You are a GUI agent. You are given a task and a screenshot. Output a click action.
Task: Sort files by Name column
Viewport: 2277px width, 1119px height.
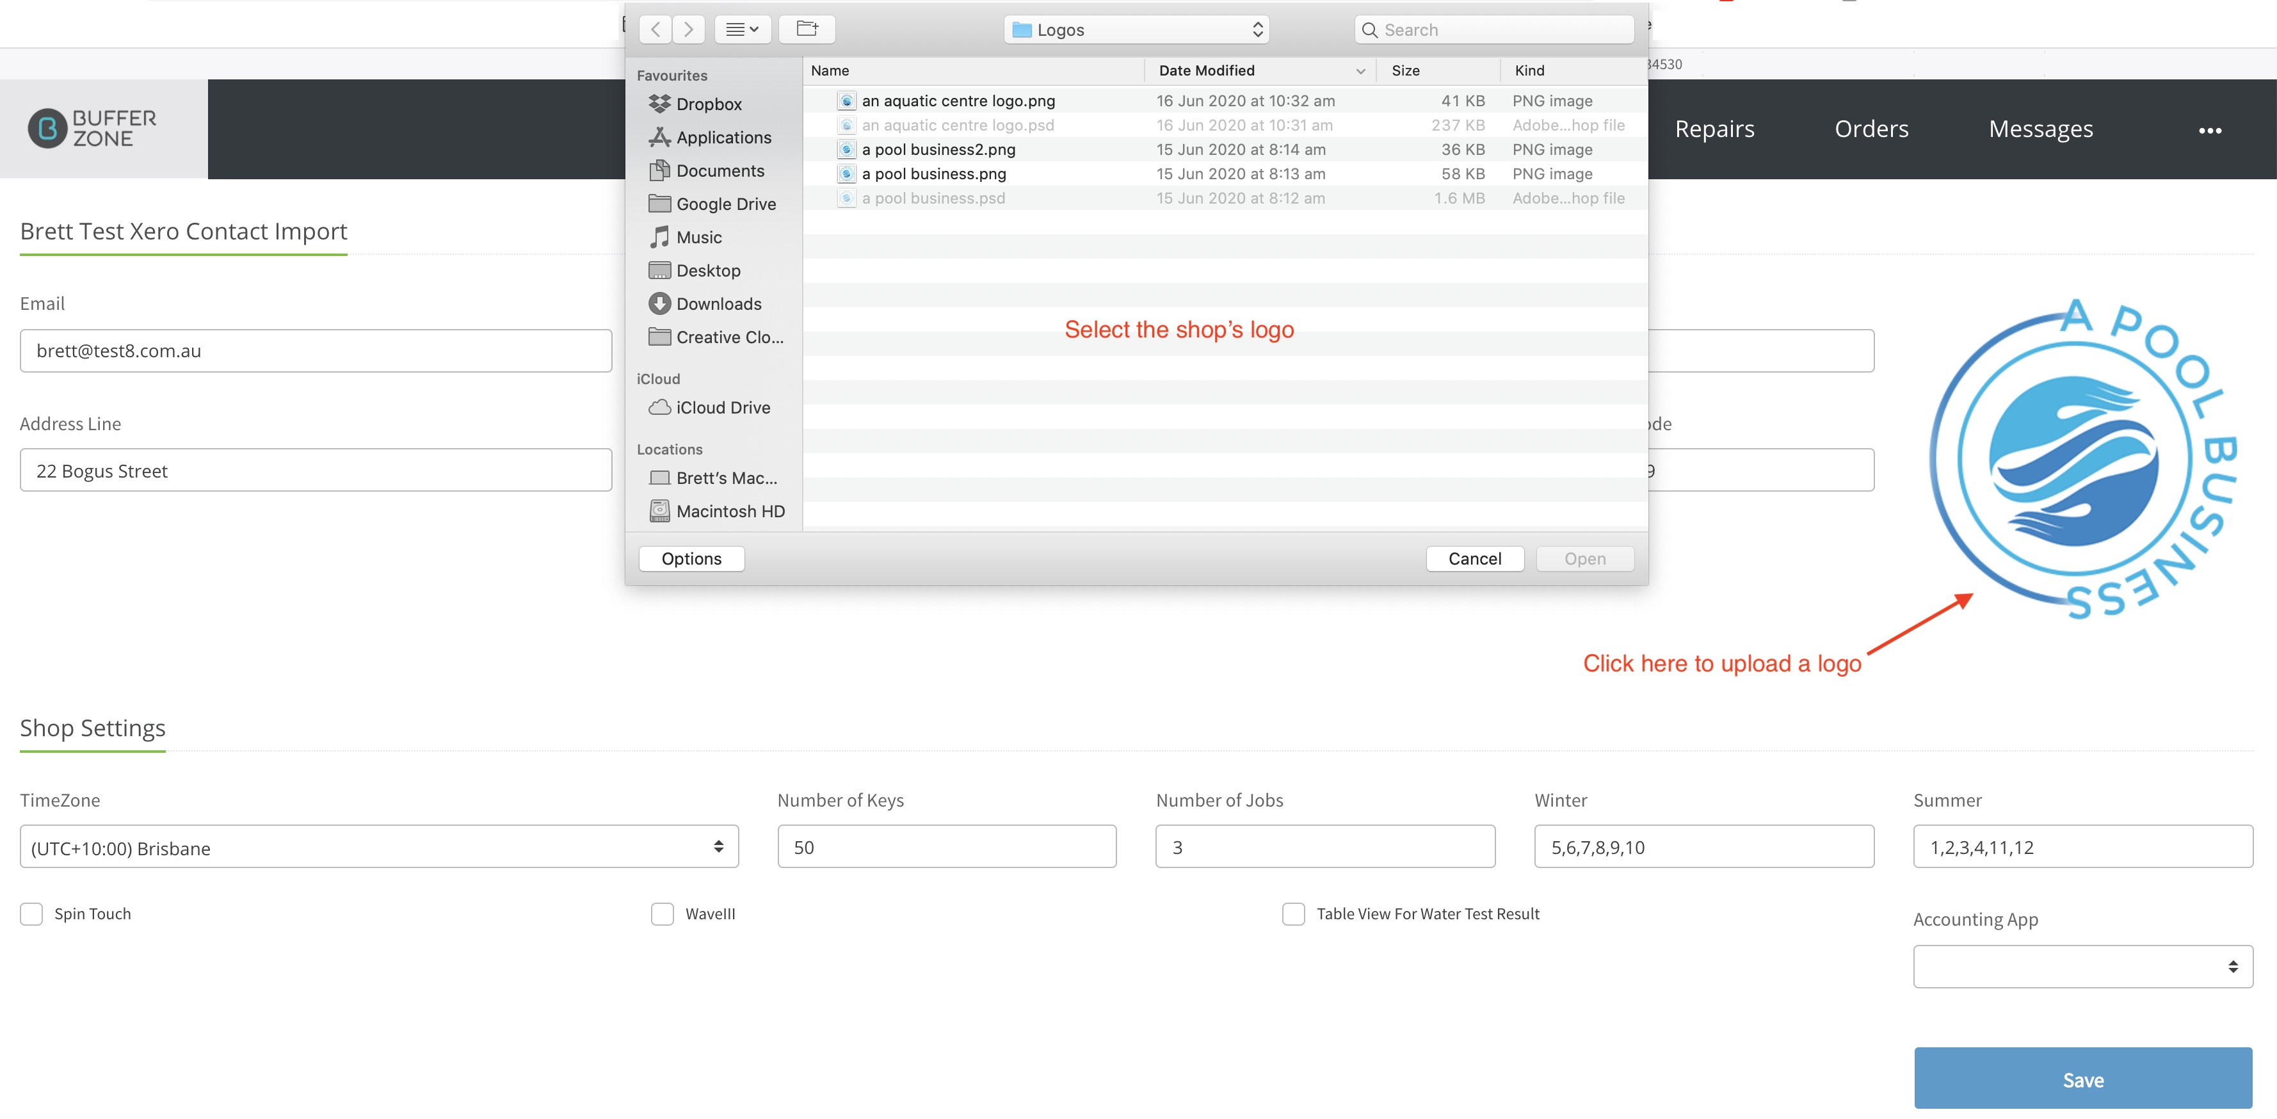point(972,70)
